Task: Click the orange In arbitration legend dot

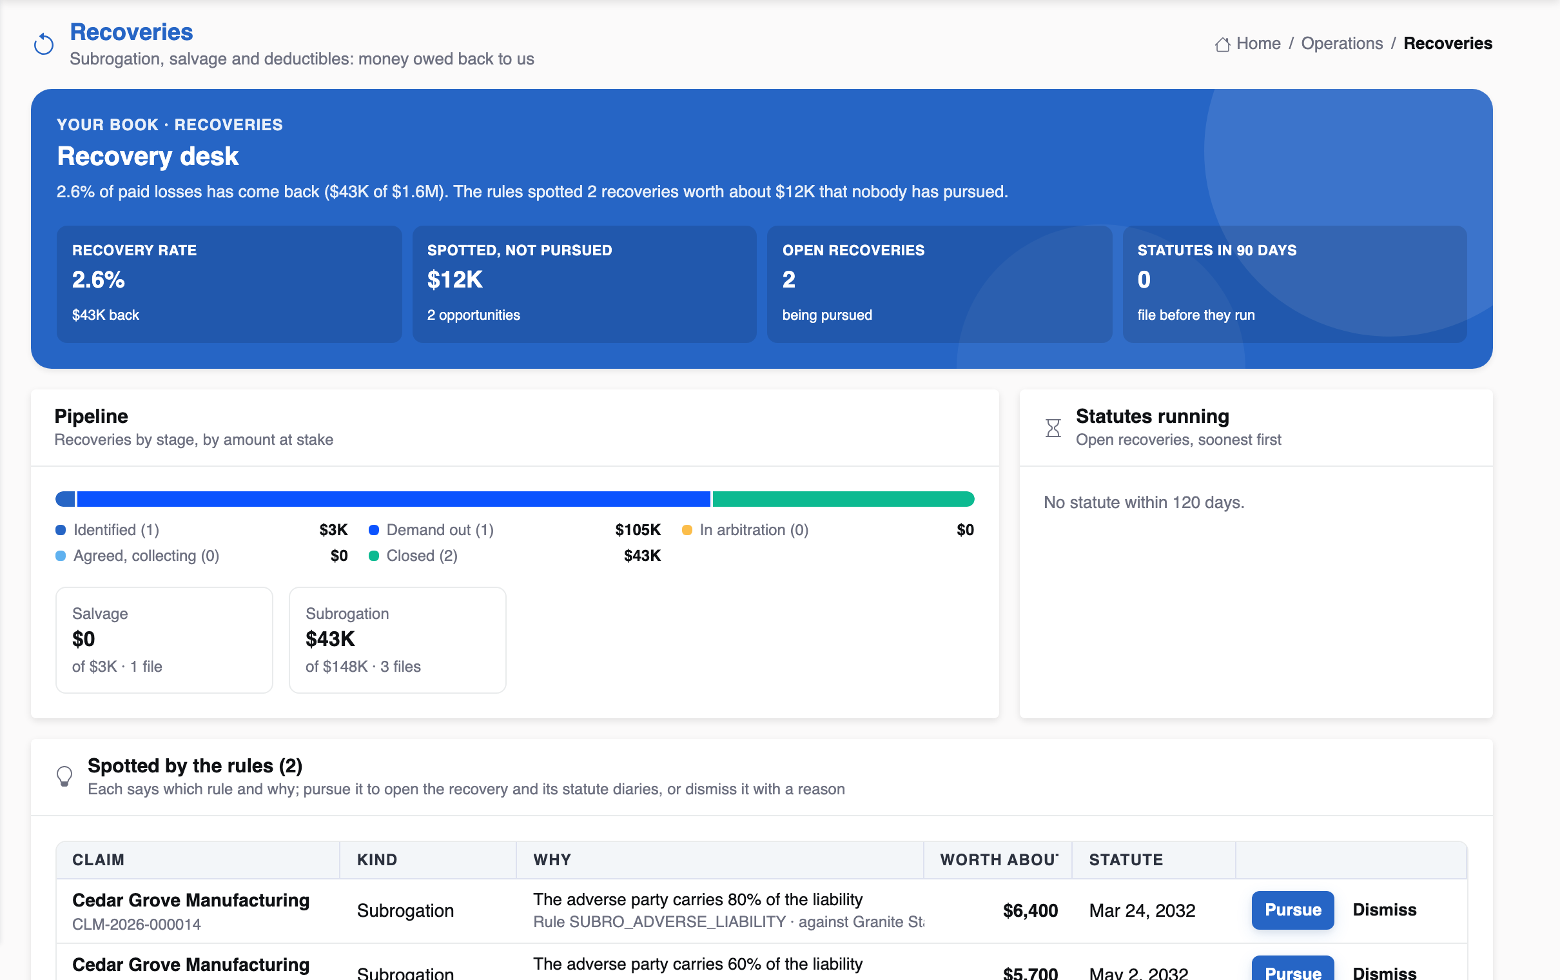Action: click(687, 530)
